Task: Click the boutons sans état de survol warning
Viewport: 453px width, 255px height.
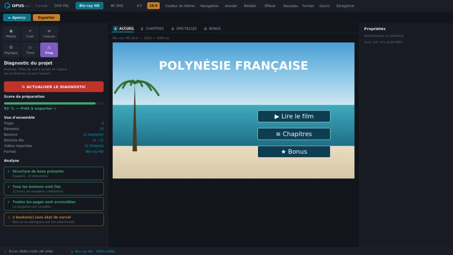Action: point(54,220)
